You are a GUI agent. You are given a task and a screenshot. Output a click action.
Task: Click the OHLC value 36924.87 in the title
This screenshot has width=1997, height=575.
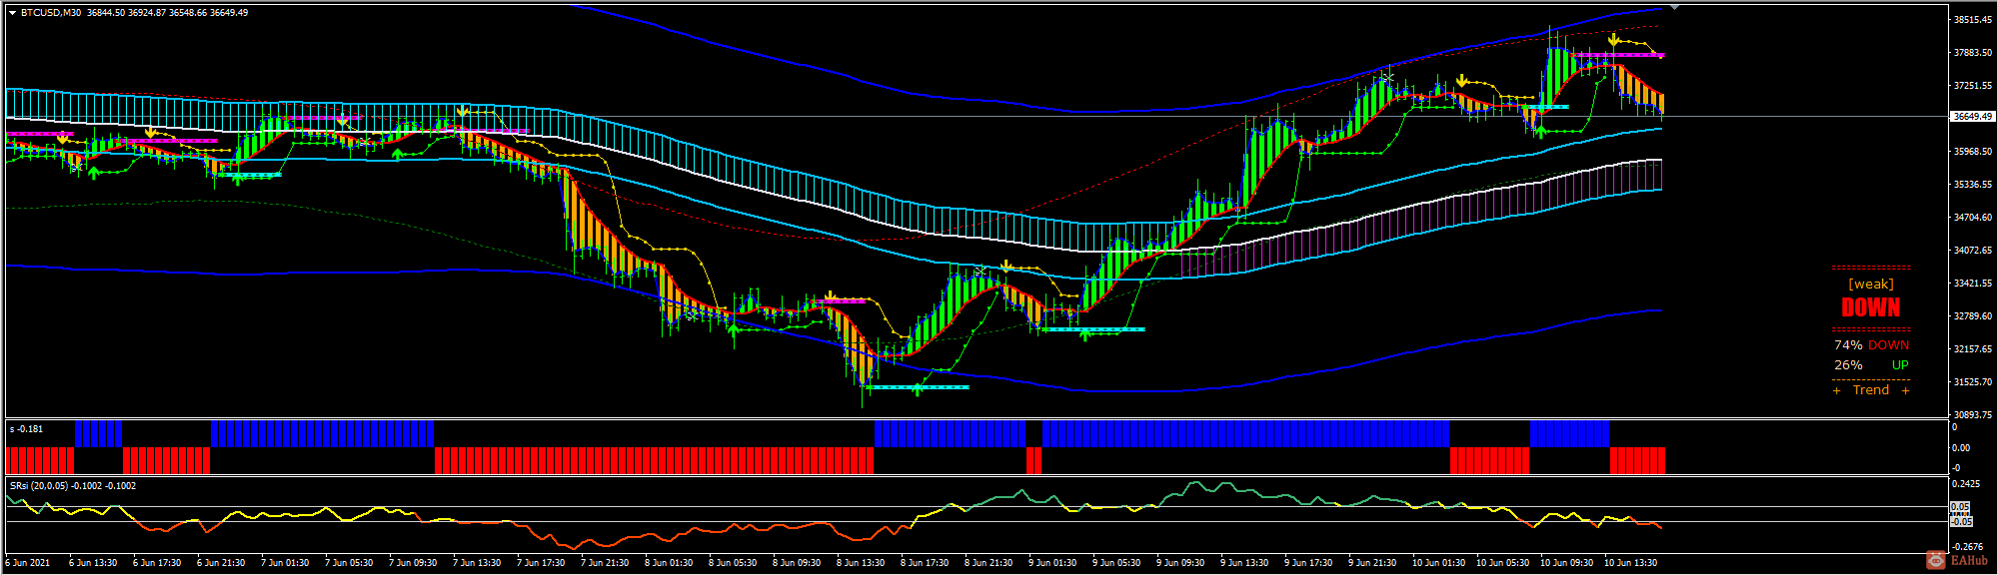coord(148,13)
